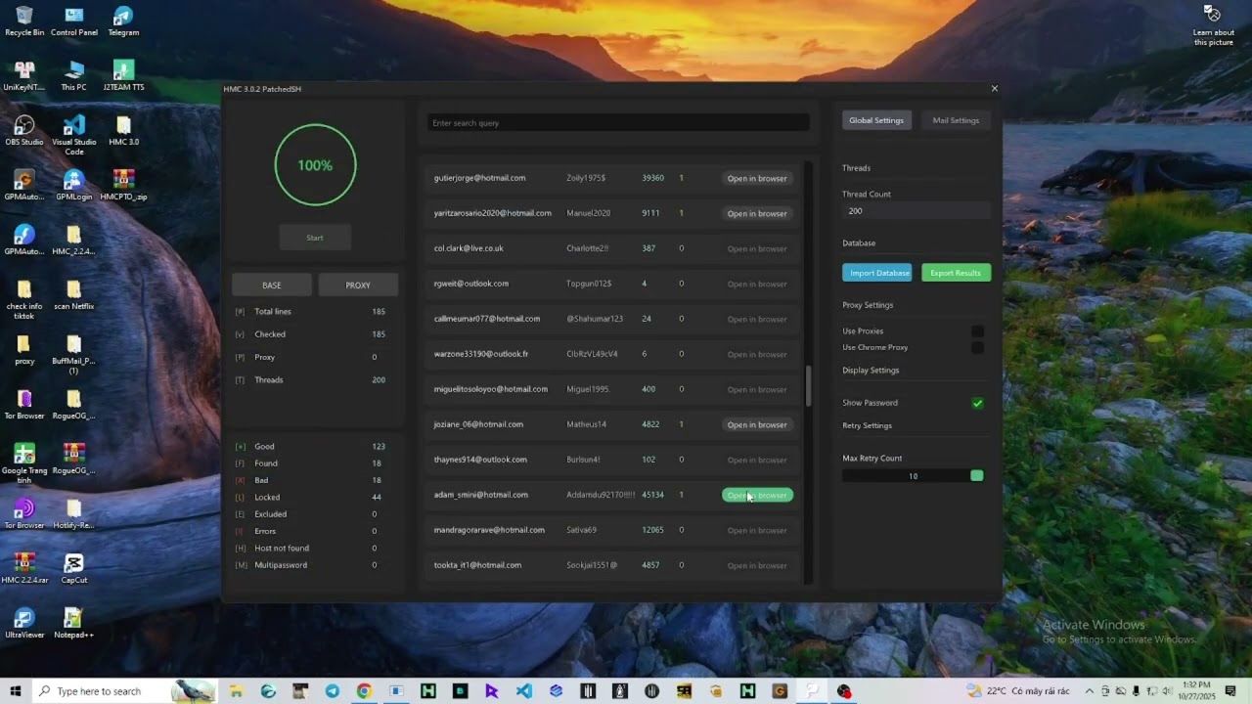The width and height of the screenshot is (1252, 704).
Task: Select the HMCPTO_.zip archive on the desktop
Action: pyautogui.click(x=123, y=185)
